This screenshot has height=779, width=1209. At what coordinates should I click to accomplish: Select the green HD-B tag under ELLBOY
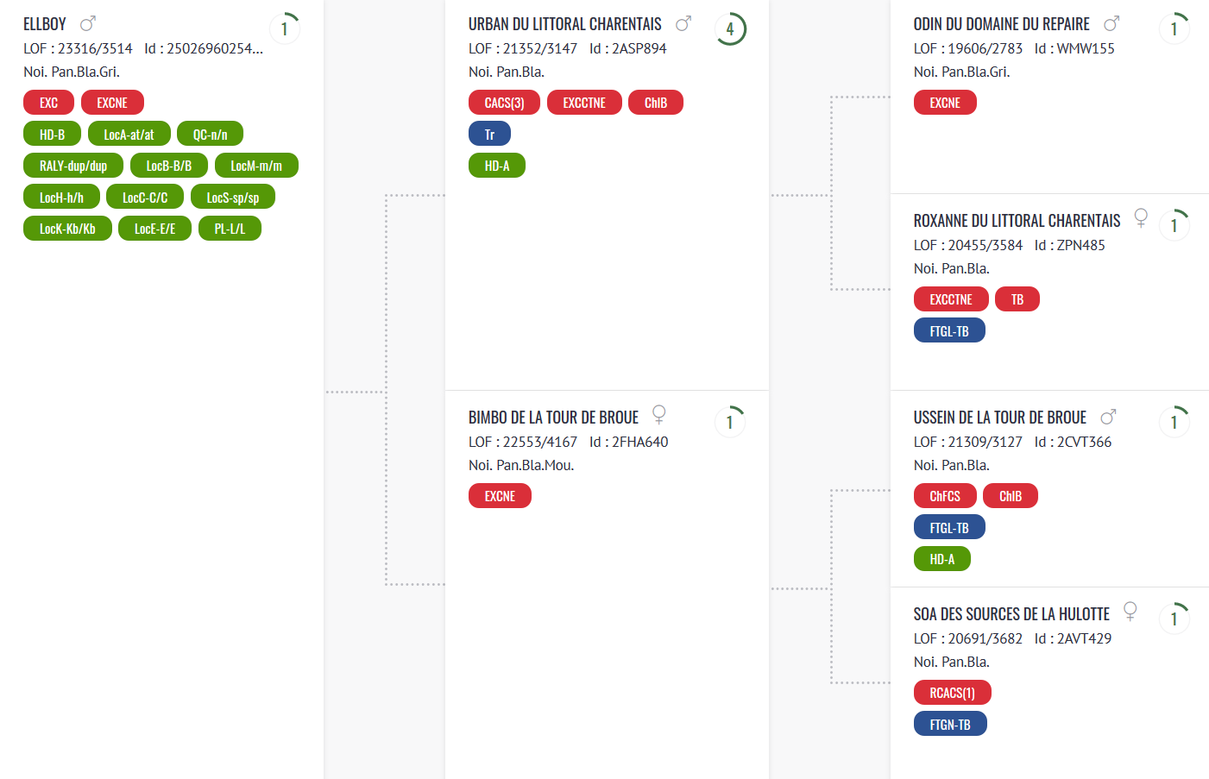click(x=52, y=134)
